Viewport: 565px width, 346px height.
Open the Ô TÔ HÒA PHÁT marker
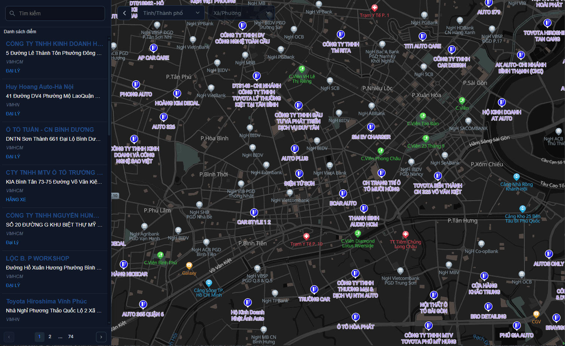click(x=356, y=317)
